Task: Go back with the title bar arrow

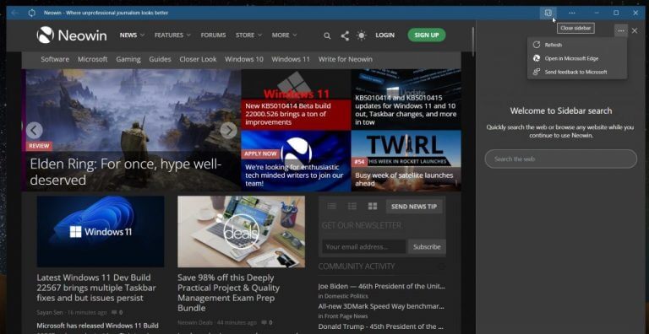Action: coord(15,13)
